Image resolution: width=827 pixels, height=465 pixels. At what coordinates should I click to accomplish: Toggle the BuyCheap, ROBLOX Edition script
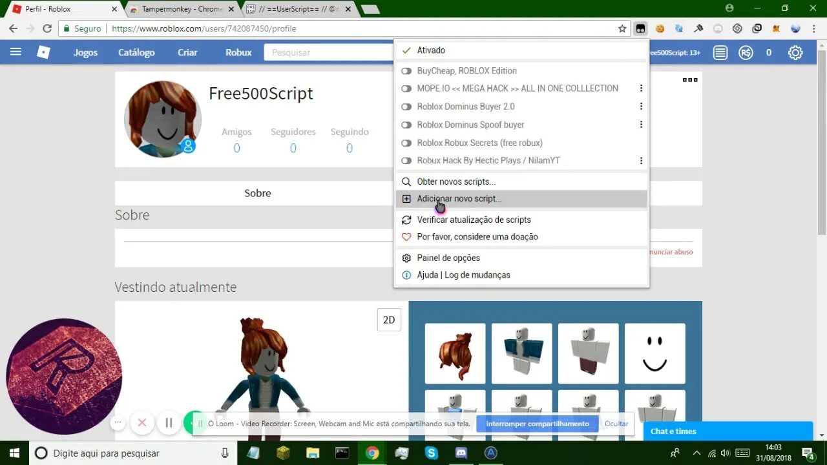click(406, 71)
